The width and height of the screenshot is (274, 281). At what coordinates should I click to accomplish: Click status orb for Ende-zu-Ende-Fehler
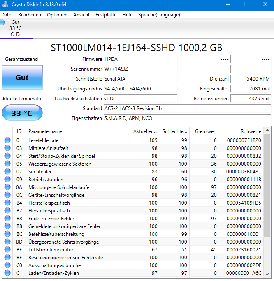[x=7, y=218]
